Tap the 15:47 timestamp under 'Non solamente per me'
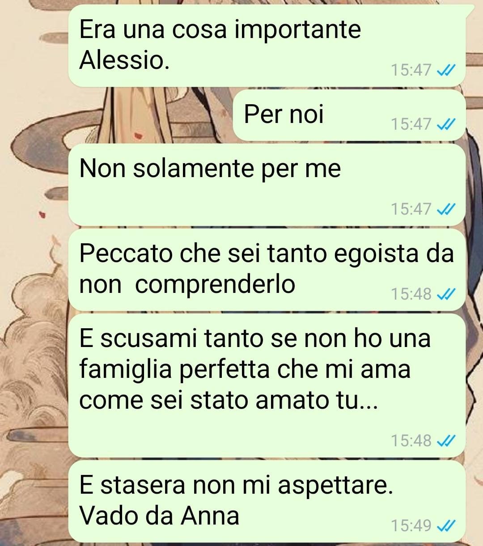The height and width of the screenshot is (546, 483). click(411, 209)
